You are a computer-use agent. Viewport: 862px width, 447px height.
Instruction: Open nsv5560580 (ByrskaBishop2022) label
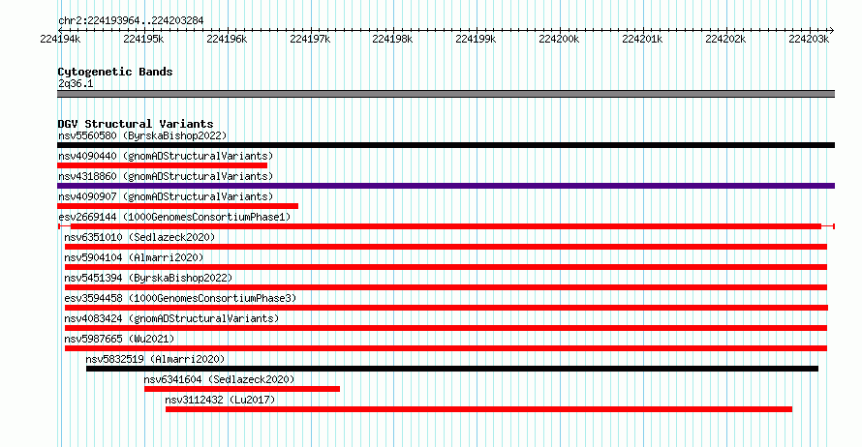tap(142, 135)
